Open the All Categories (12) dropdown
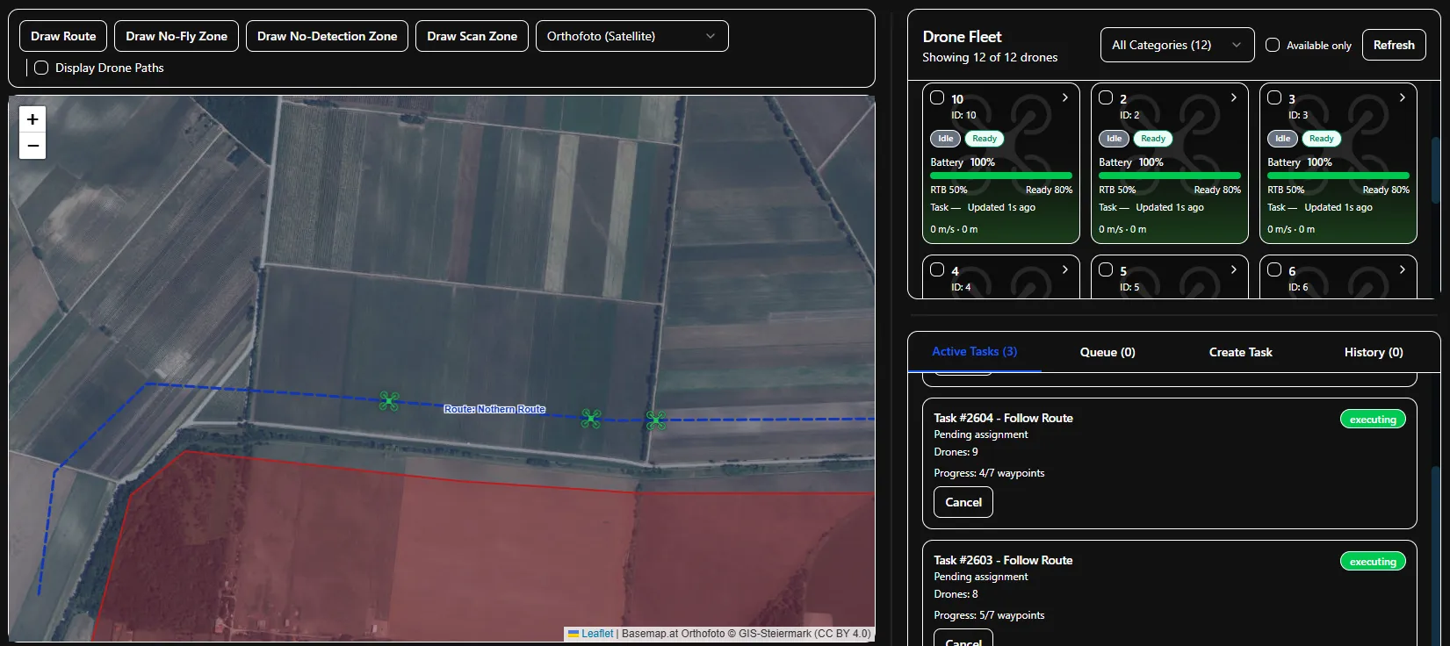1450x646 pixels. pos(1177,45)
